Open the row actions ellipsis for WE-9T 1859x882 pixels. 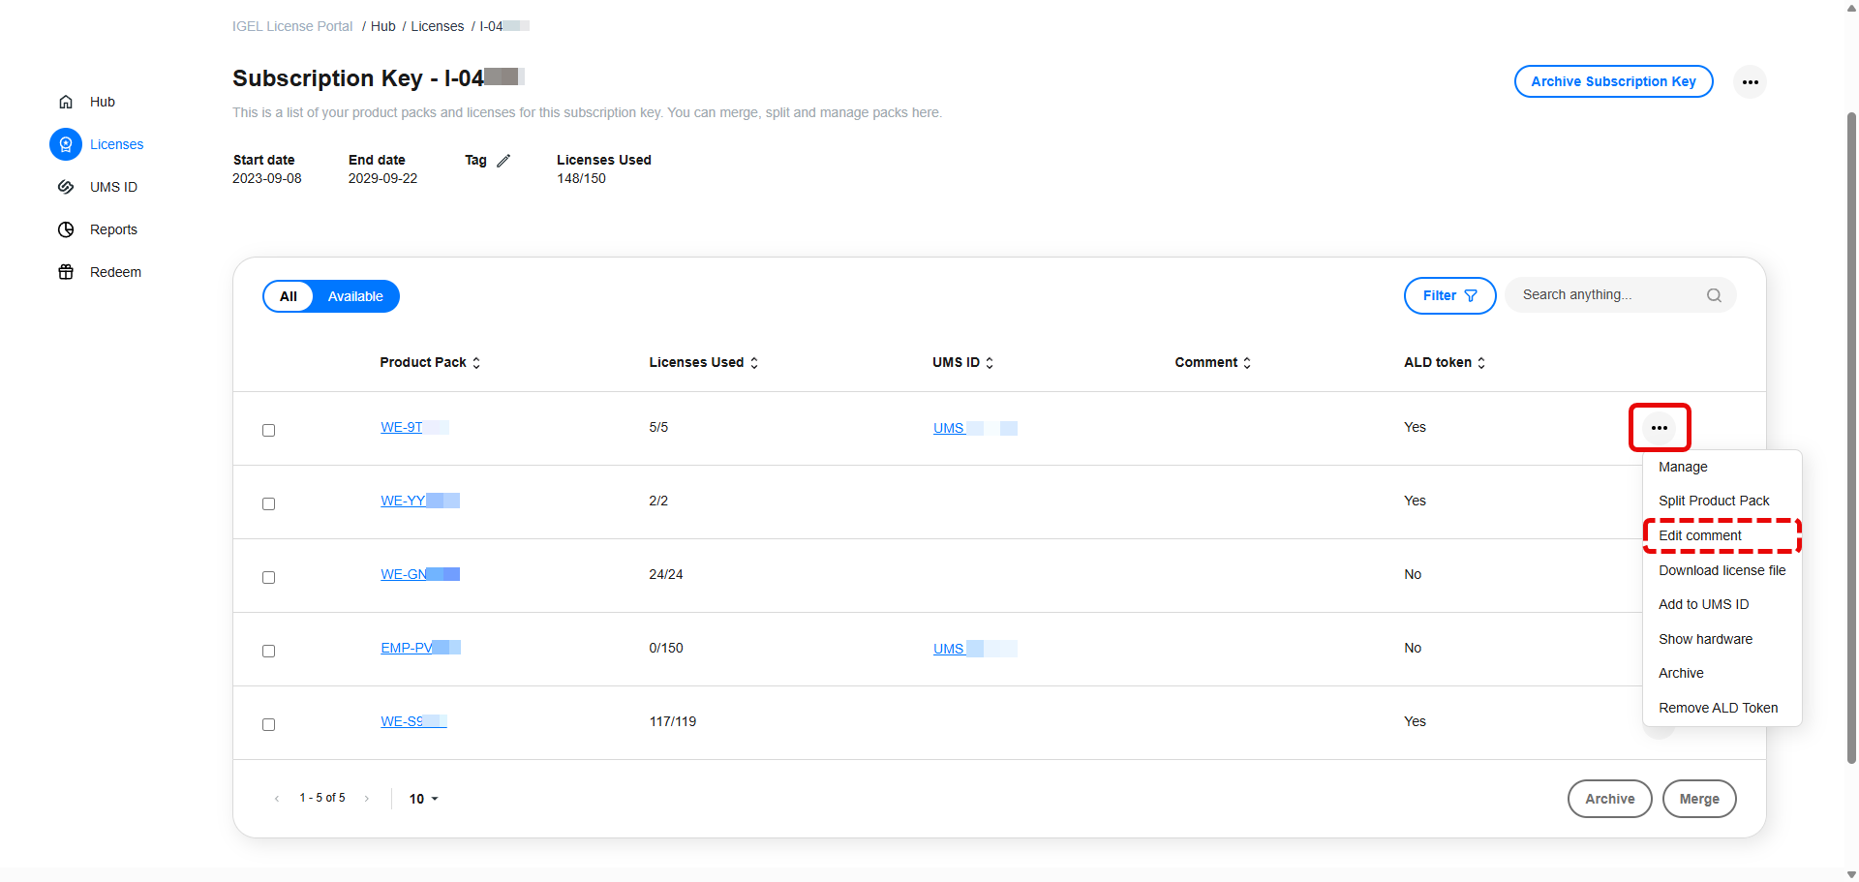click(1660, 427)
